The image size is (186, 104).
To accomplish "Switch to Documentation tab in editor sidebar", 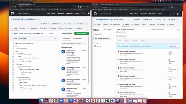I will [x=77, y=38].
